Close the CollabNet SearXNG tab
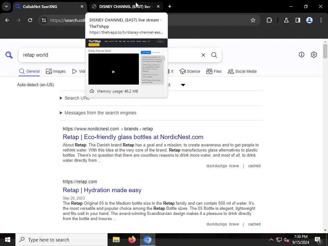 tap(82, 6)
